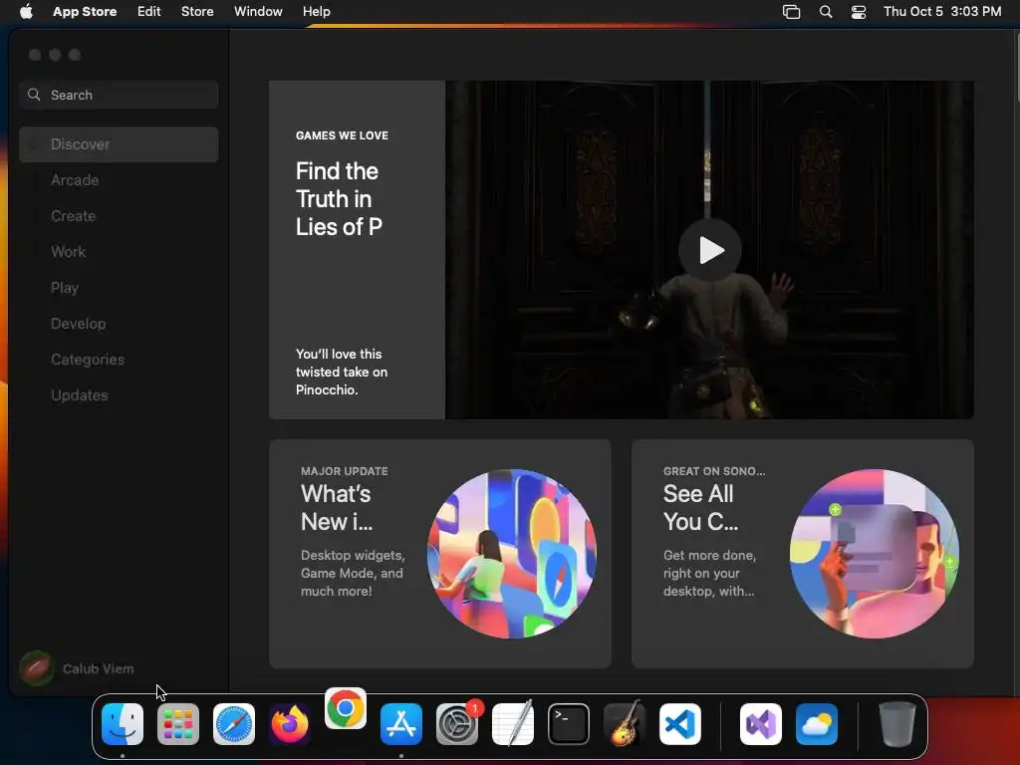Open the Work section in sidebar
This screenshot has width=1020, height=765.
(119, 252)
